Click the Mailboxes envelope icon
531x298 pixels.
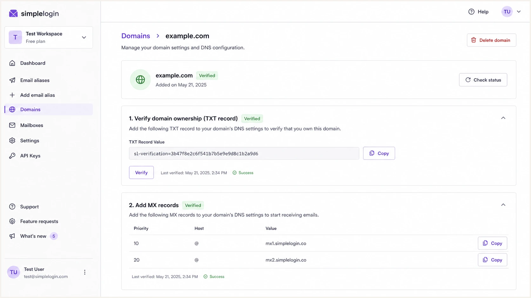coord(12,125)
